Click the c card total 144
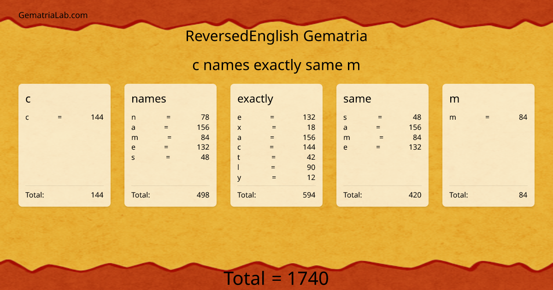553x290 pixels. (x=97, y=195)
